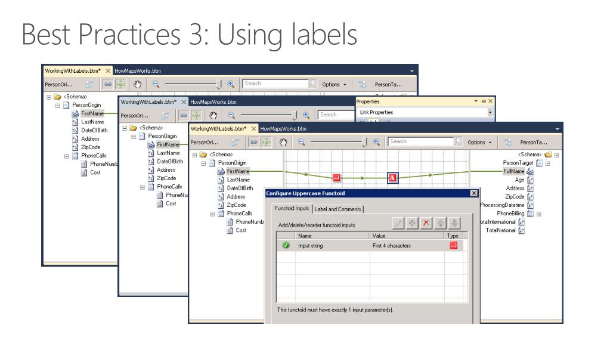Click the zoom slider handle in the middle window

click(x=295, y=115)
